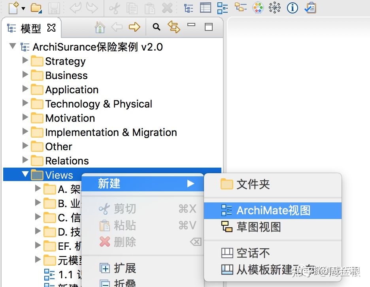Viewport: 370px width, 287px height.
Task: Click the Home icon in model panel
Action: point(100,27)
